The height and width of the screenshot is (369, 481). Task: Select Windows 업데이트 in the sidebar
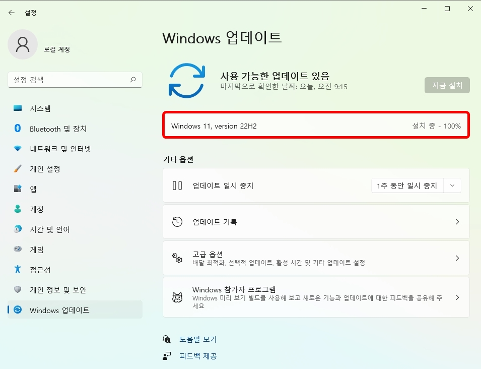(x=75, y=310)
